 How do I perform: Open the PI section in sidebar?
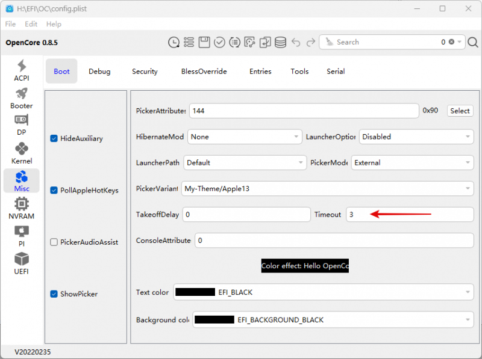[22, 236]
